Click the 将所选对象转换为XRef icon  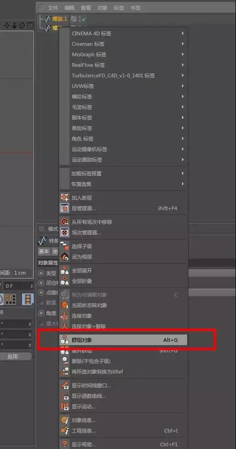coord(65,372)
